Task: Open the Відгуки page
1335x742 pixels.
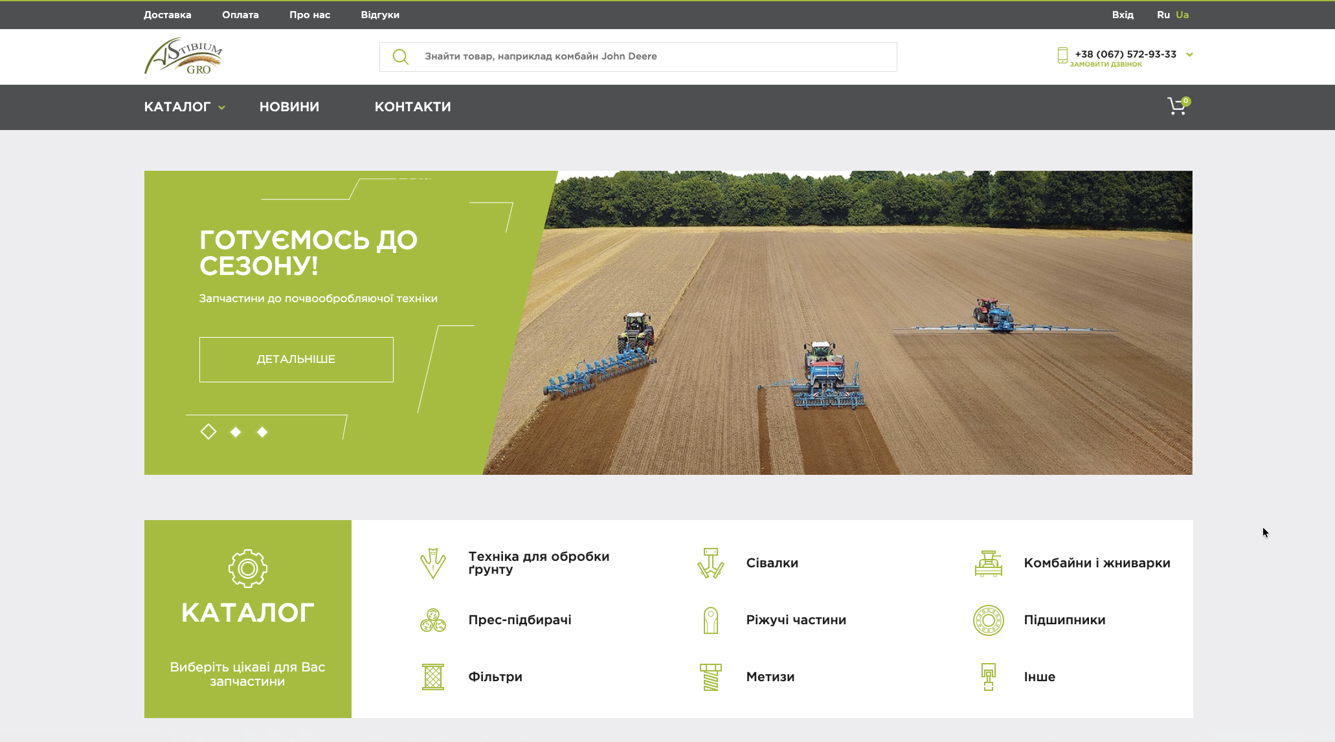Action: [x=380, y=15]
